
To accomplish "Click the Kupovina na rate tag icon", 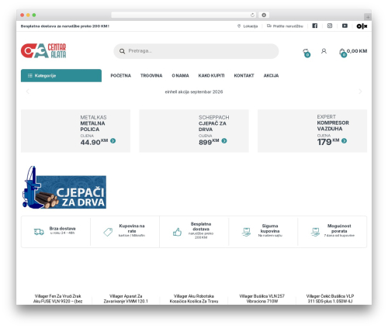I will point(108,232).
